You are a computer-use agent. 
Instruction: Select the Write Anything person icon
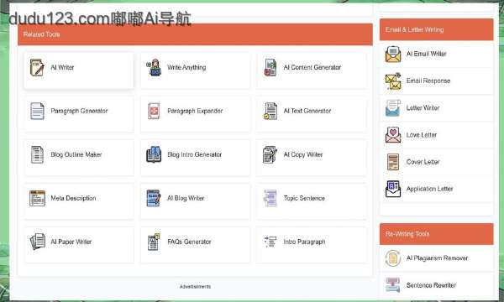pos(154,67)
